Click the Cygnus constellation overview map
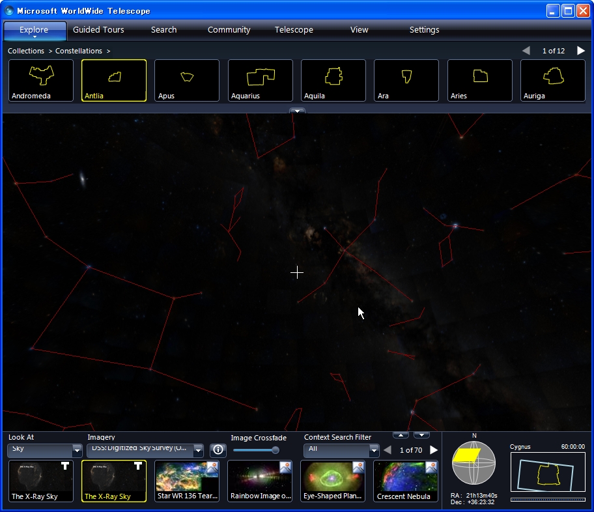The height and width of the screenshot is (512, 594). point(548,472)
